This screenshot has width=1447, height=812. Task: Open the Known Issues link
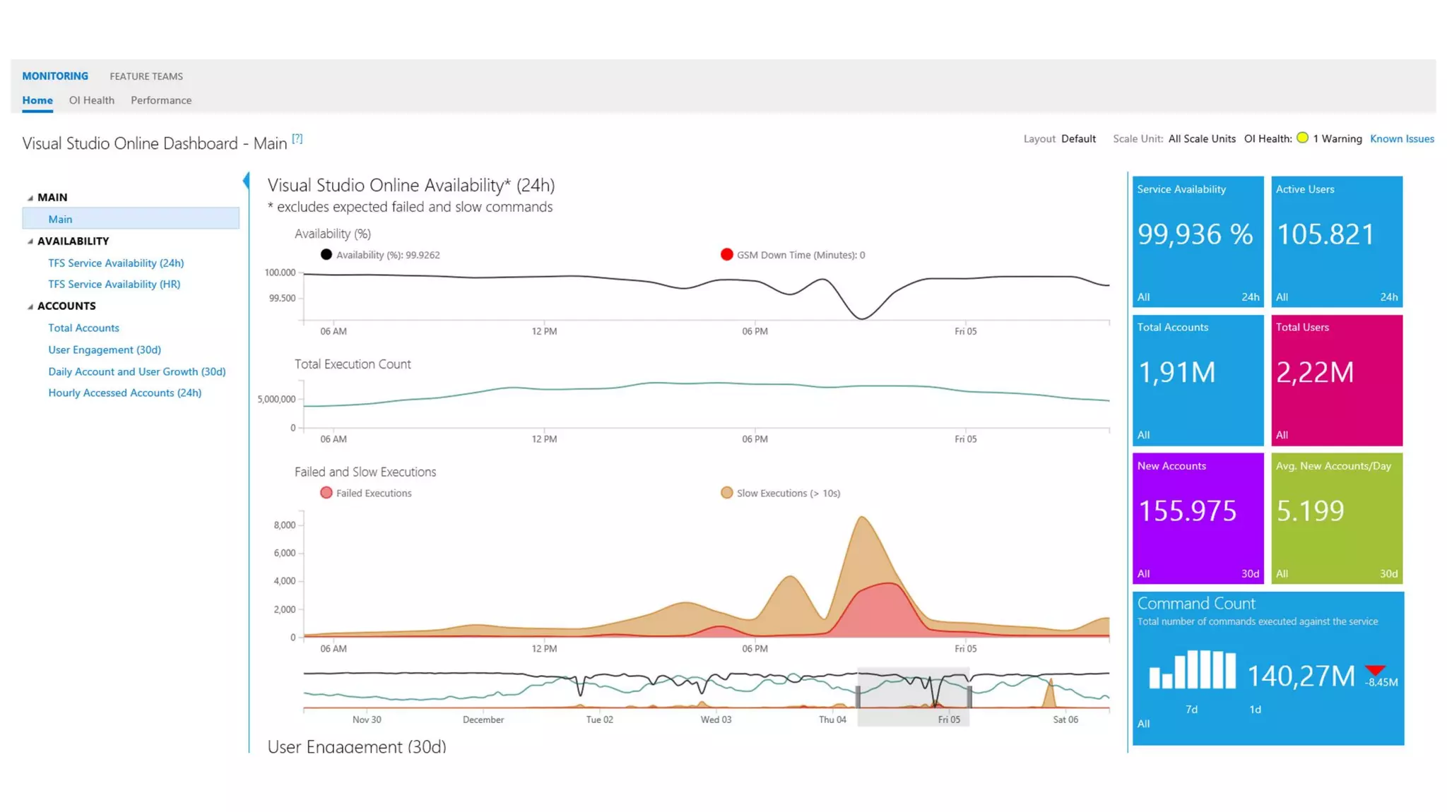[x=1401, y=139]
